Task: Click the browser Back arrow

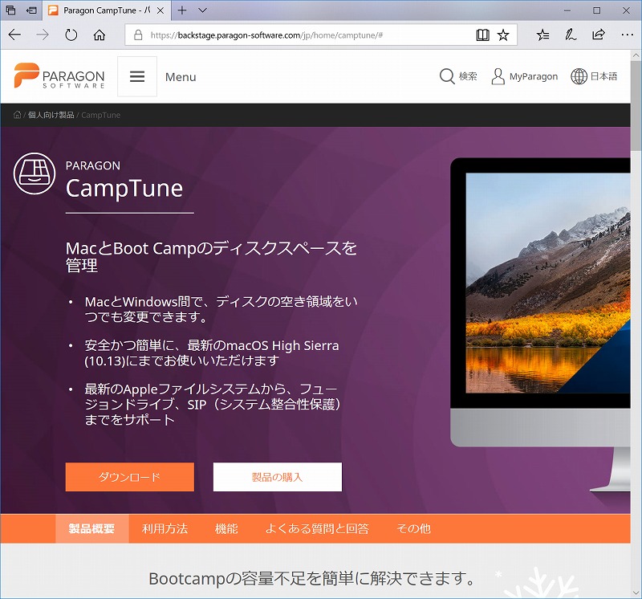Action: coord(14,35)
